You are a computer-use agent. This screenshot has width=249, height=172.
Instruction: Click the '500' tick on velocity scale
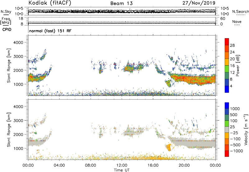point(234,115)
